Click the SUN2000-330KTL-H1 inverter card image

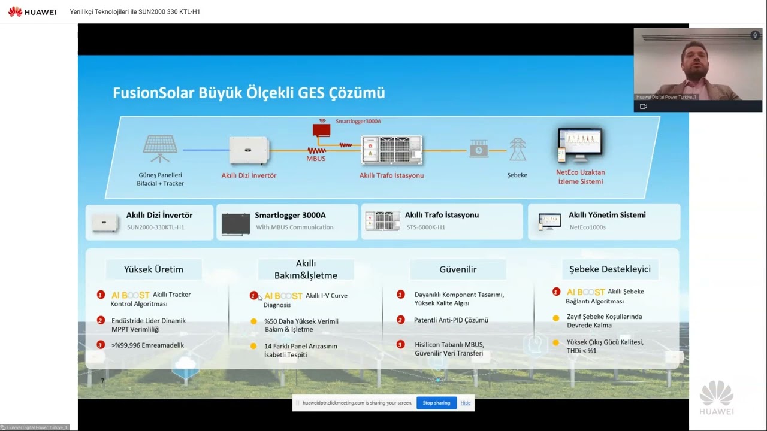coord(105,222)
